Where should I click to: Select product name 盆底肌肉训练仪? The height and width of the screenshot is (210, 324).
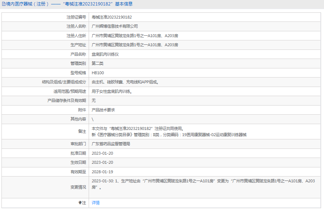(x=105, y=54)
